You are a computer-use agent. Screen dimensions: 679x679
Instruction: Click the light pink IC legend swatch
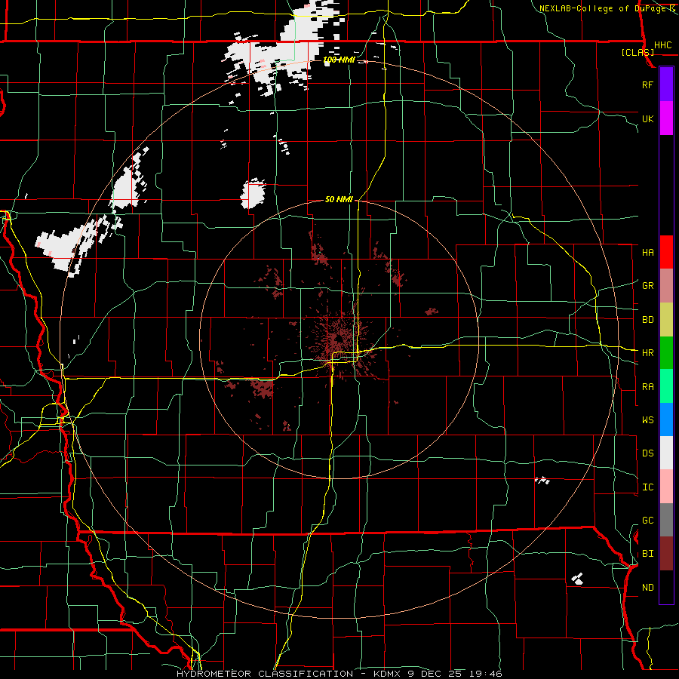click(666, 487)
